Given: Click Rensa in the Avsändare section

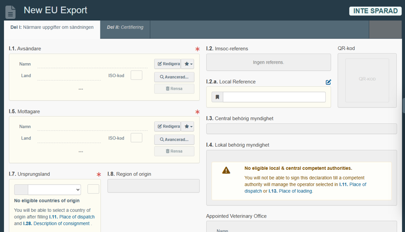Looking at the screenshot, I should tap(174, 89).
